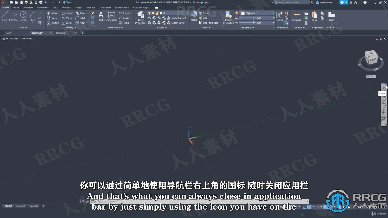This screenshot has width=388, height=218.
Task: Select the Array tool
Action: click(x=80, y=23)
